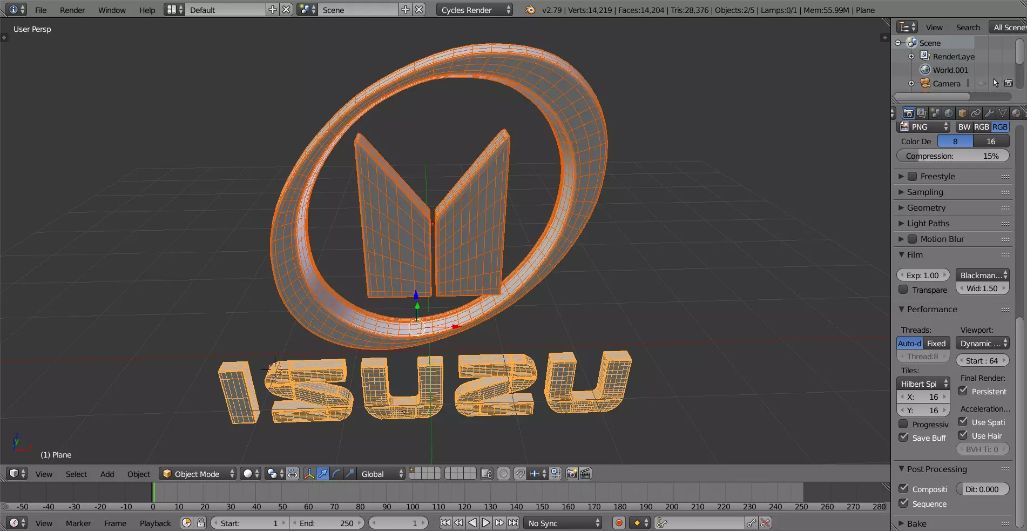This screenshot has width=1027, height=531.
Task: Jump to the last frame of timeline
Action: tap(513, 523)
